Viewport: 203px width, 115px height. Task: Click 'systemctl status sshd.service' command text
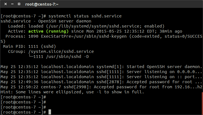(x=85, y=16)
